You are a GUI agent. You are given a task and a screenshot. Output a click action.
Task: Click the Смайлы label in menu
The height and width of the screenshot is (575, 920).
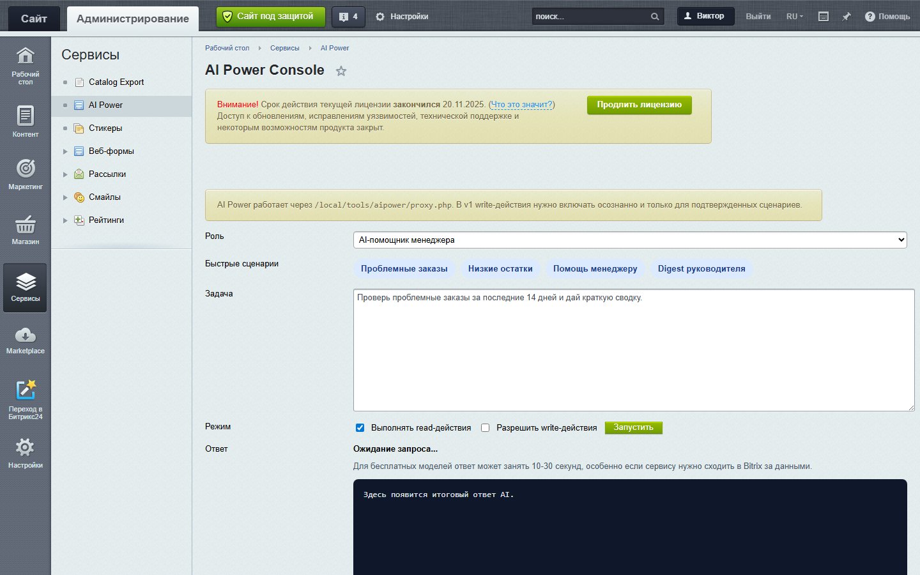pyautogui.click(x=105, y=197)
